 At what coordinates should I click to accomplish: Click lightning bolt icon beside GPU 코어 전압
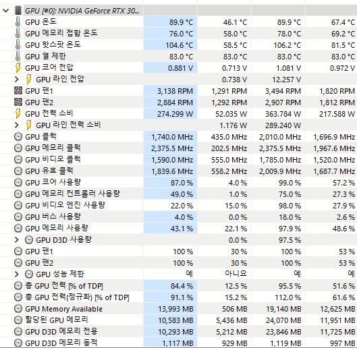pos(18,68)
